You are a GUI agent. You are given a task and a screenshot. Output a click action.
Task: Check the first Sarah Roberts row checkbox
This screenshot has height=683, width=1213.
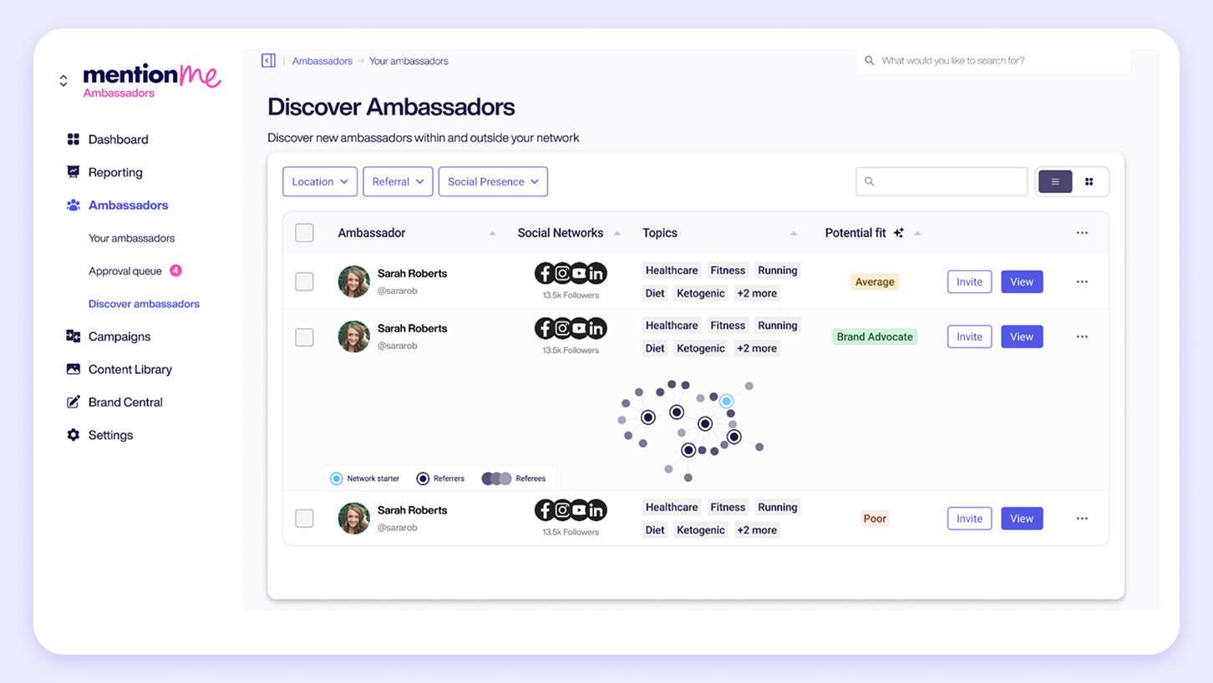coord(304,281)
